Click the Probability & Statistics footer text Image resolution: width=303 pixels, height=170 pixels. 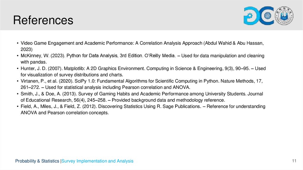[37, 161]
